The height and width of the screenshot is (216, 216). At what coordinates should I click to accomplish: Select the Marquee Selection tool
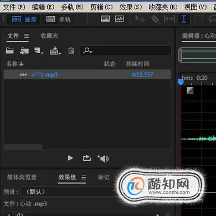[199, 19]
